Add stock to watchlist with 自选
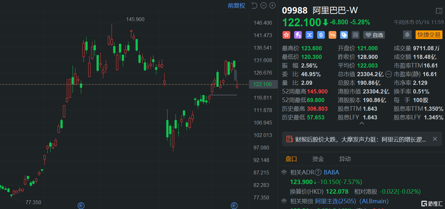Screen dimensions: 445x209 (374, 35)
